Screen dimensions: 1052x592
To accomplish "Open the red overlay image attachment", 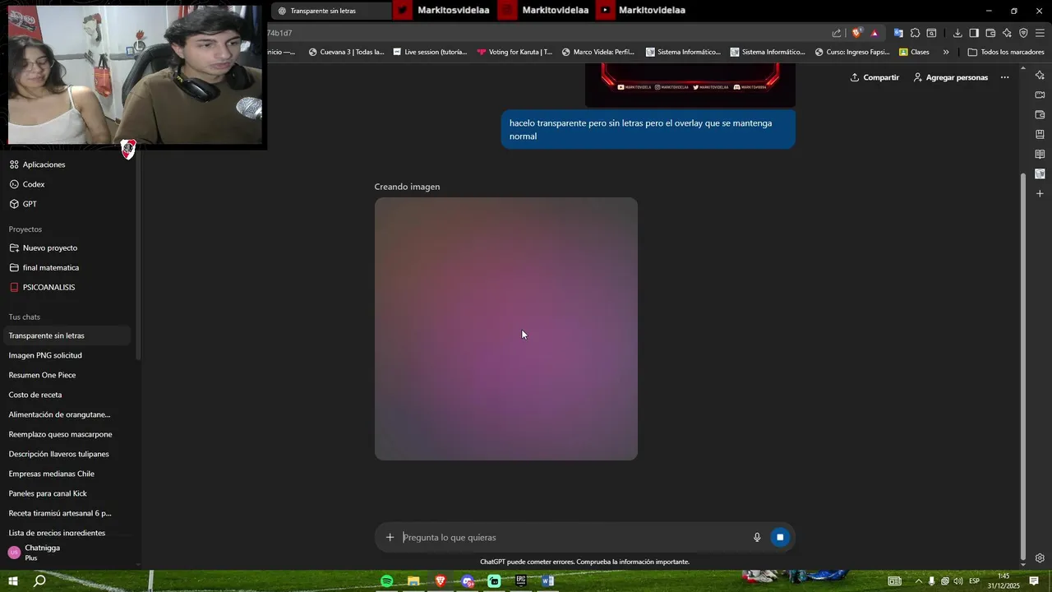I will pyautogui.click(x=690, y=85).
